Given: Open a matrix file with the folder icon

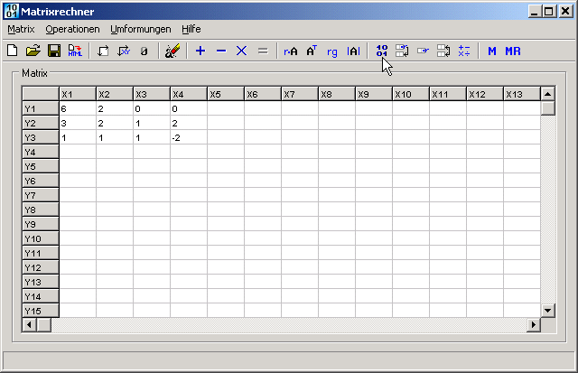Looking at the screenshot, I should pyautogui.click(x=33, y=51).
